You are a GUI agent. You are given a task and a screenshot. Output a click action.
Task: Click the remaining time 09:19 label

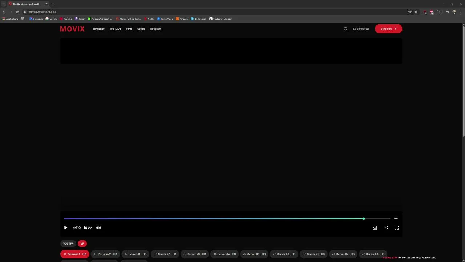395,219
